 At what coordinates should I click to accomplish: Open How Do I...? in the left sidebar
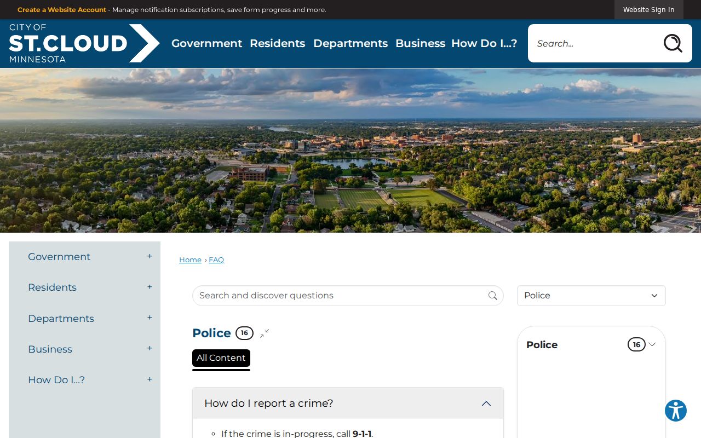(x=56, y=380)
